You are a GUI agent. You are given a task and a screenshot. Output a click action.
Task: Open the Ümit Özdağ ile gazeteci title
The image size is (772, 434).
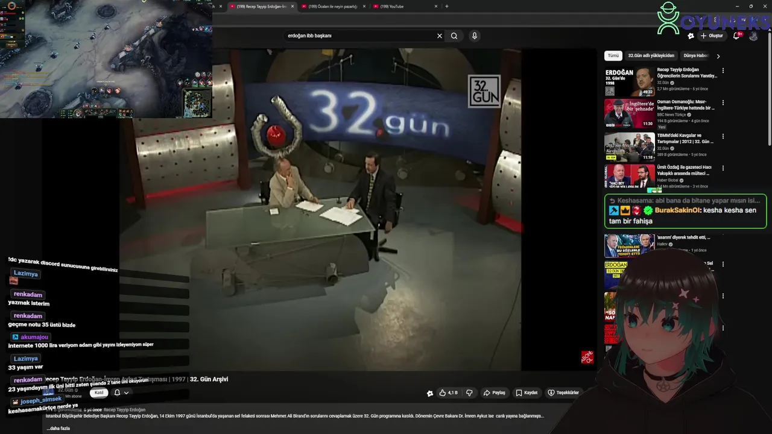coord(685,170)
